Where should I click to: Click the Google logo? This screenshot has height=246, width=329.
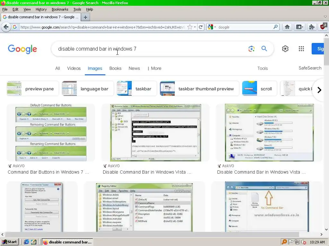22,49
